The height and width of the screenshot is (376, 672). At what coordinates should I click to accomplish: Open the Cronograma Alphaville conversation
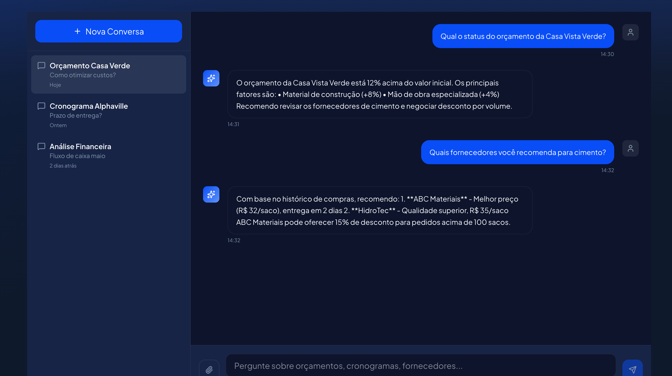point(108,115)
